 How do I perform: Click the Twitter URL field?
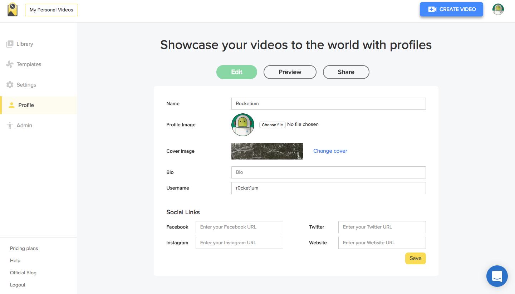point(382,227)
